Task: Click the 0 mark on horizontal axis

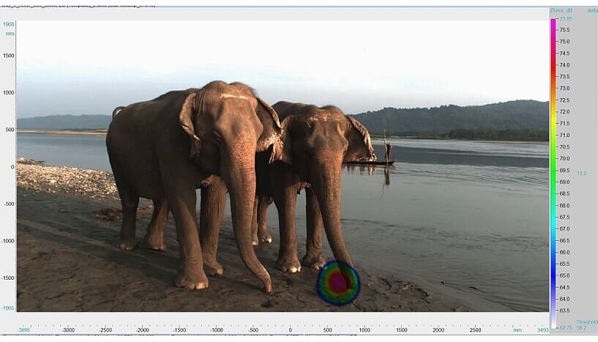Action: [x=291, y=330]
